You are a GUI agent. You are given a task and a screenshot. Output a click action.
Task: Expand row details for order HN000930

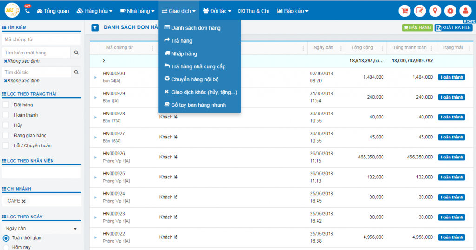coord(95,77)
